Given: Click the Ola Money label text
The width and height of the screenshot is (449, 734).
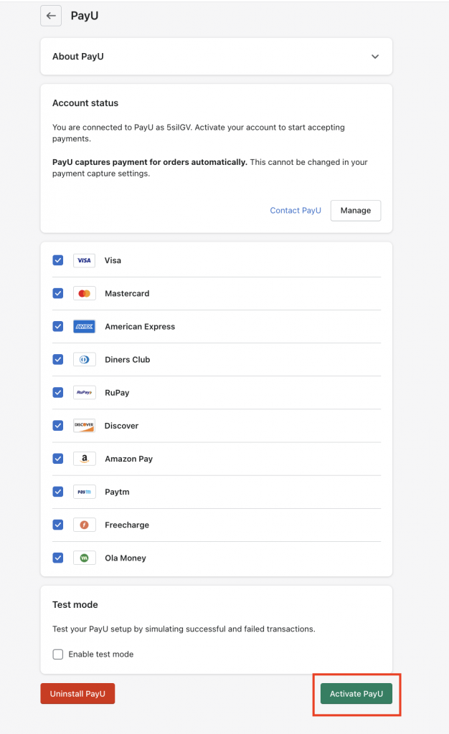Looking at the screenshot, I should 126,558.
